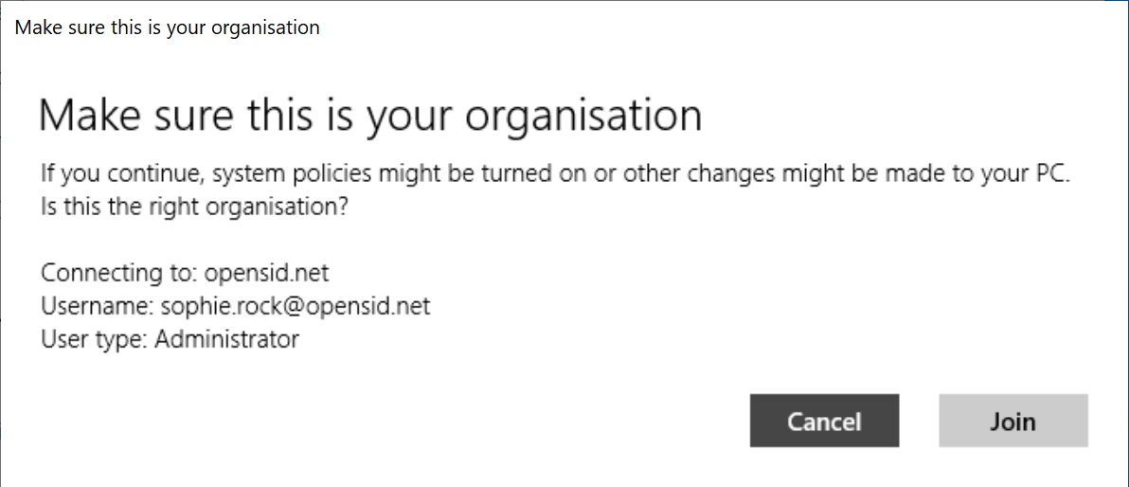Click the 'Administrator' user type value

(226, 338)
